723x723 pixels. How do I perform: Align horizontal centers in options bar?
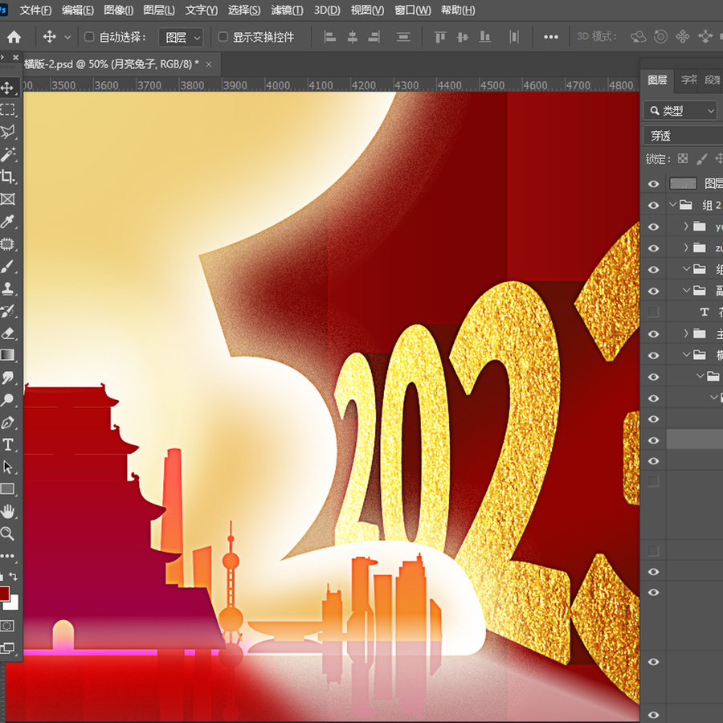pos(353,37)
